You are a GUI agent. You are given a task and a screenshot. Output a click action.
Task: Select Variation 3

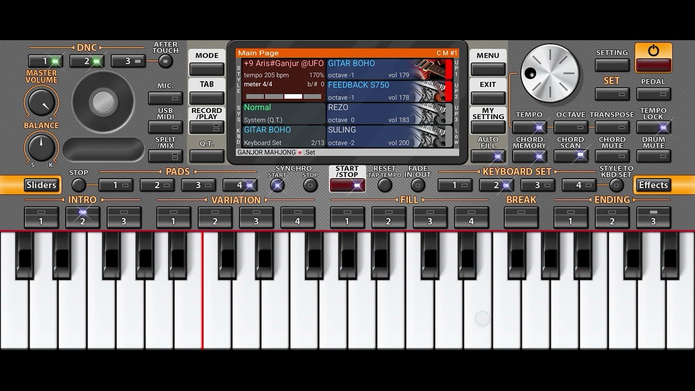click(x=256, y=217)
